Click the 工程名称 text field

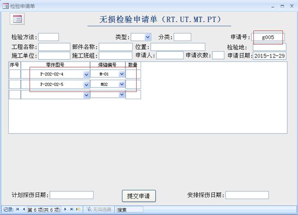pyautogui.click(x=54, y=47)
